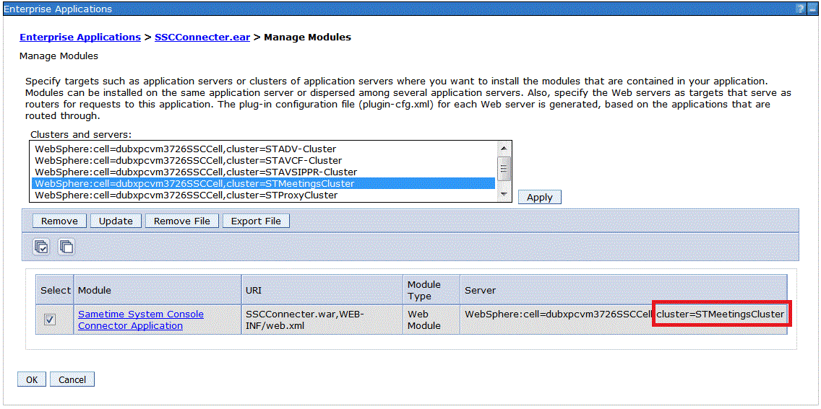This screenshot has width=821, height=409.
Task: Click the Manage Modules breadcrumb text
Action: (307, 37)
